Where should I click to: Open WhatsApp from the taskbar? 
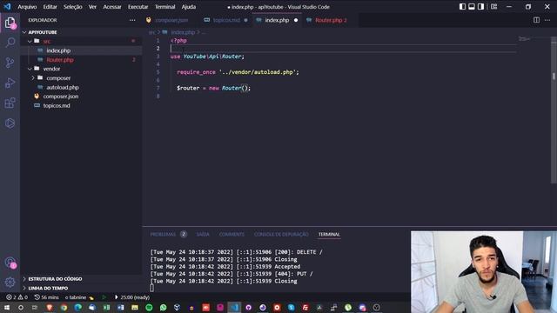[163, 307]
